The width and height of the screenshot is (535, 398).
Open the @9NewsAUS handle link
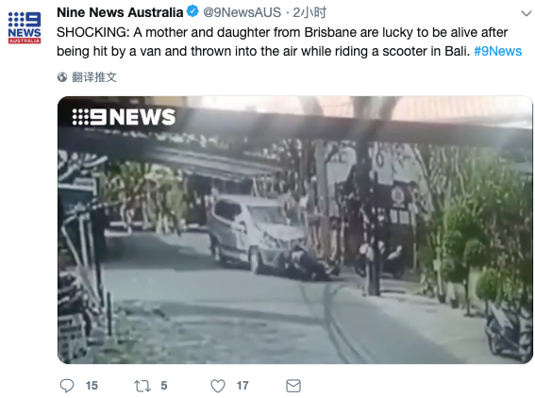pyautogui.click(x=242, y=12)
